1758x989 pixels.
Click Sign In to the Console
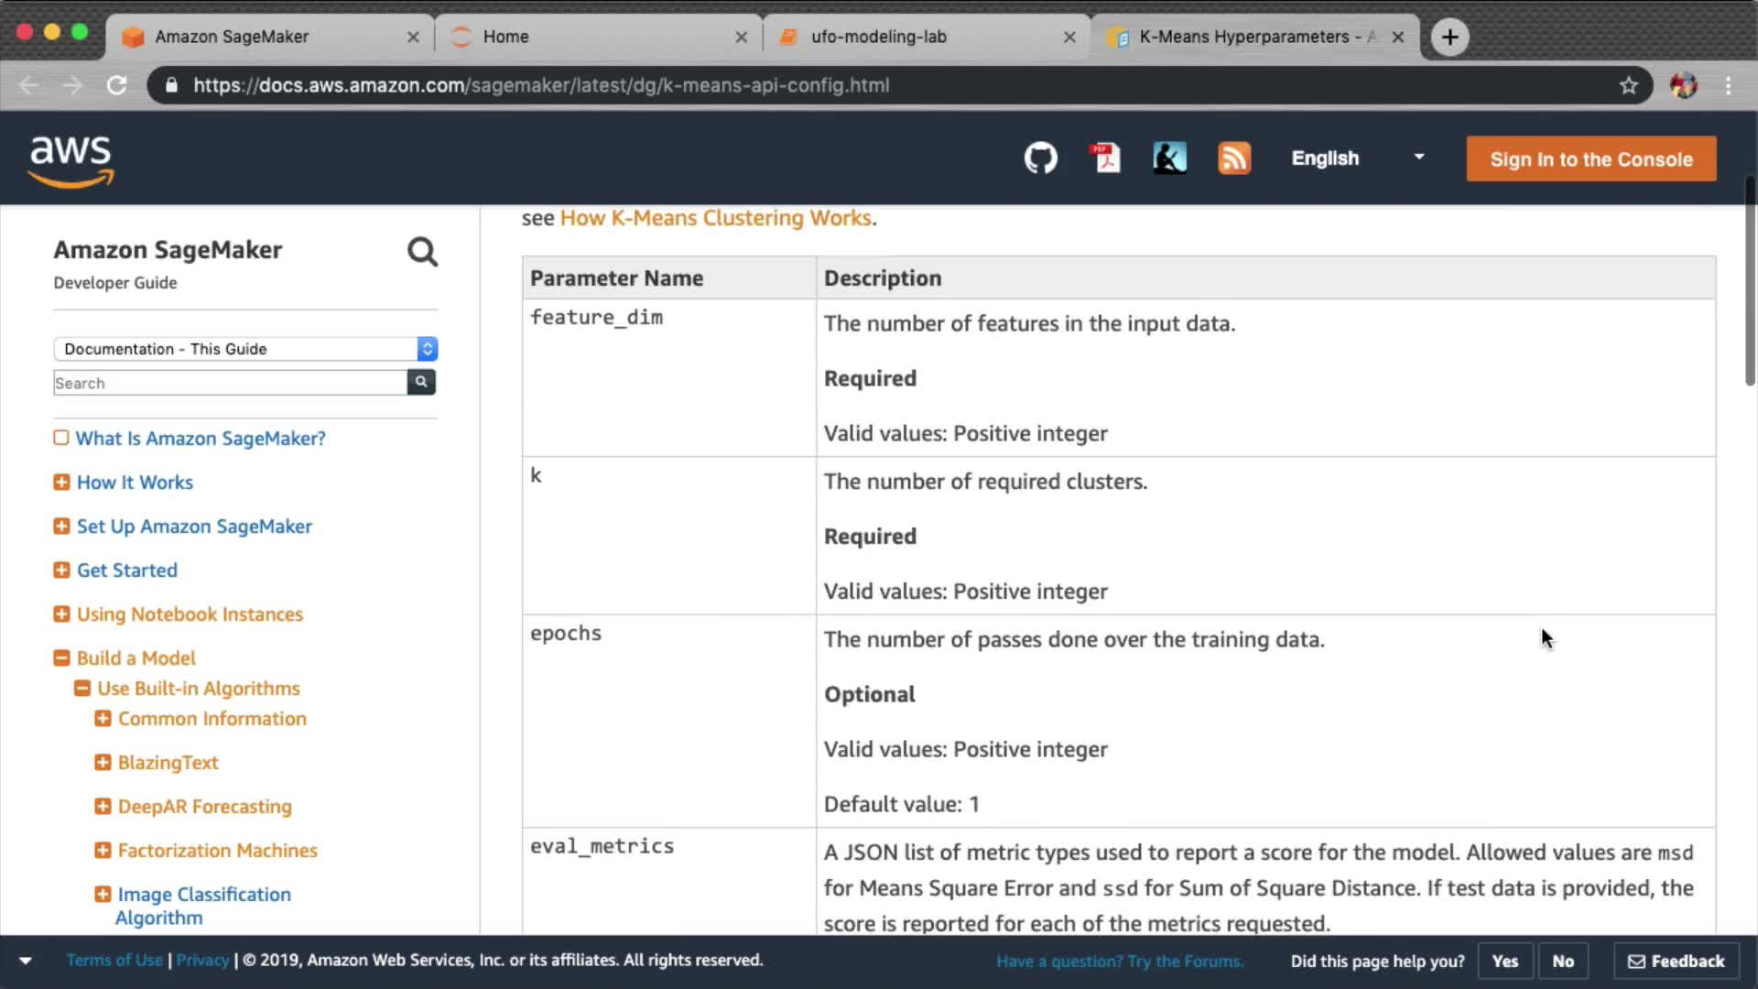click(1590, 159)
